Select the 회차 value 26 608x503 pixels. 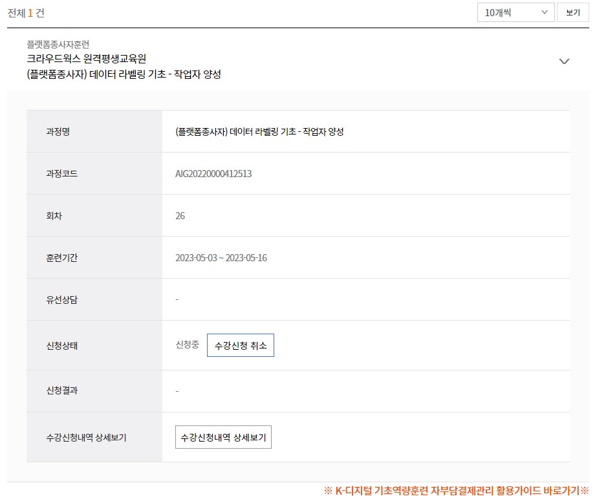point(180,216)
